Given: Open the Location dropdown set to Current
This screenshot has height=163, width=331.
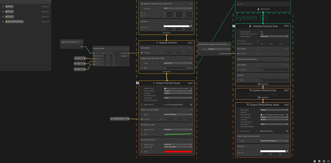Looking at the screenshot, I should click(x=219, y=49).
